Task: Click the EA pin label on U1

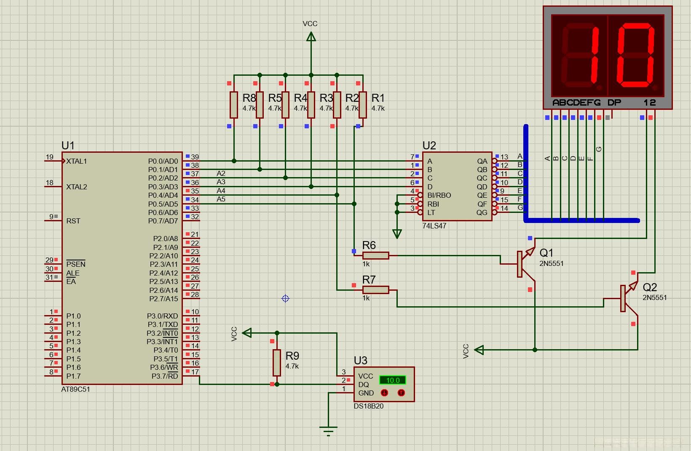Action: tap(71, 281)
